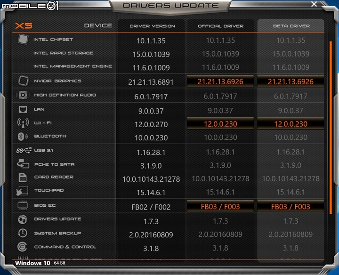Select BIOS EC official update FB03 / F003
This screenshot has height=275, width=339.
pyautogui.click(x=220, y=206)
